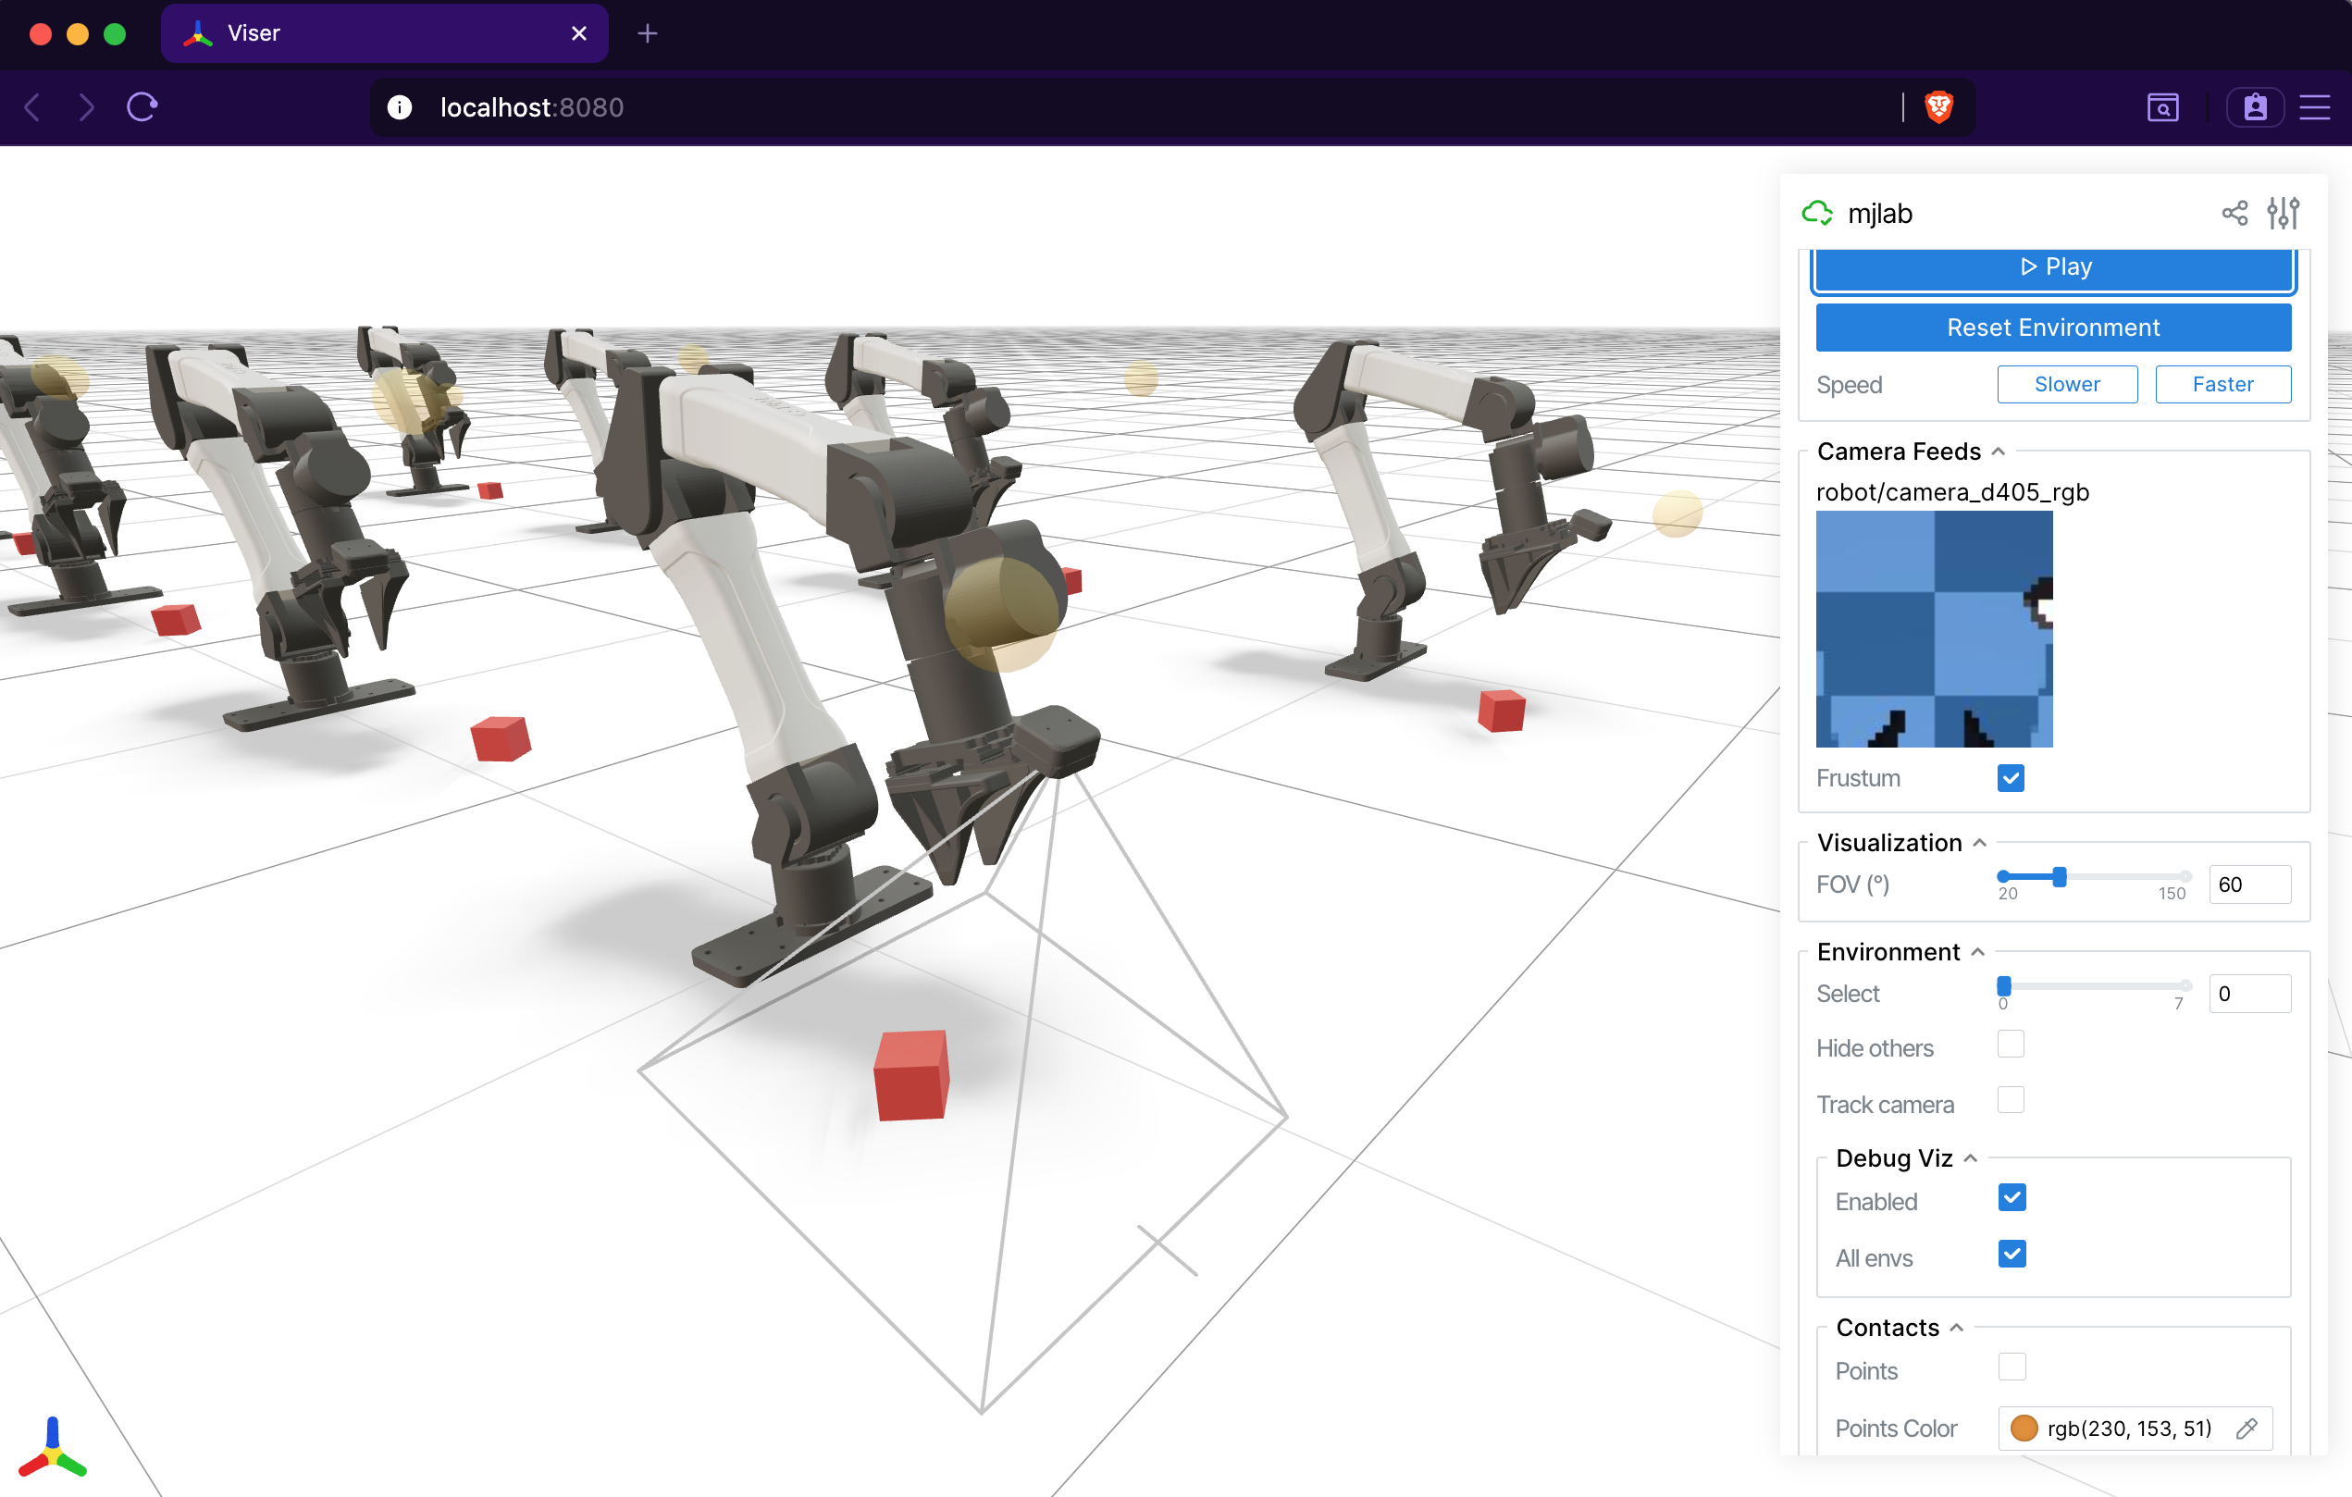
Task: Click the Faster speed button
Action: click(x=2222, y=384)
